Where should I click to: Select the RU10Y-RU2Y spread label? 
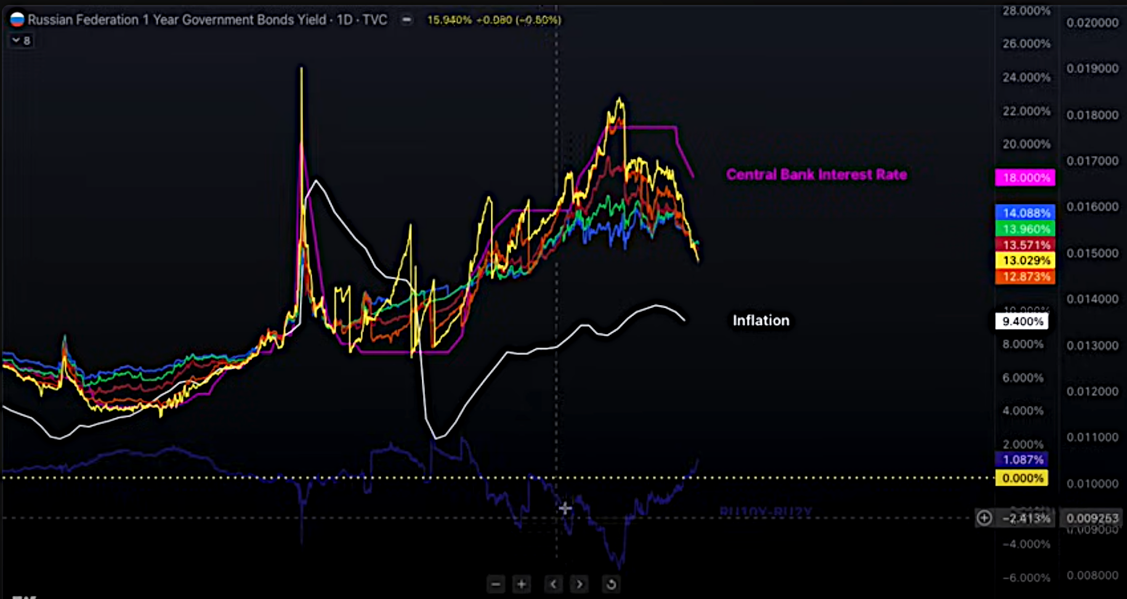point(765,511)
